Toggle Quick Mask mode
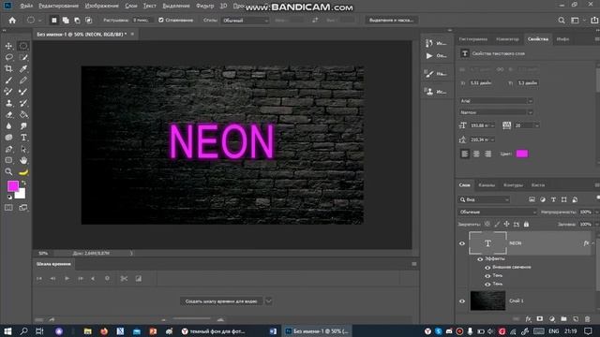This screenshot has width=600, height=337. 8,208
